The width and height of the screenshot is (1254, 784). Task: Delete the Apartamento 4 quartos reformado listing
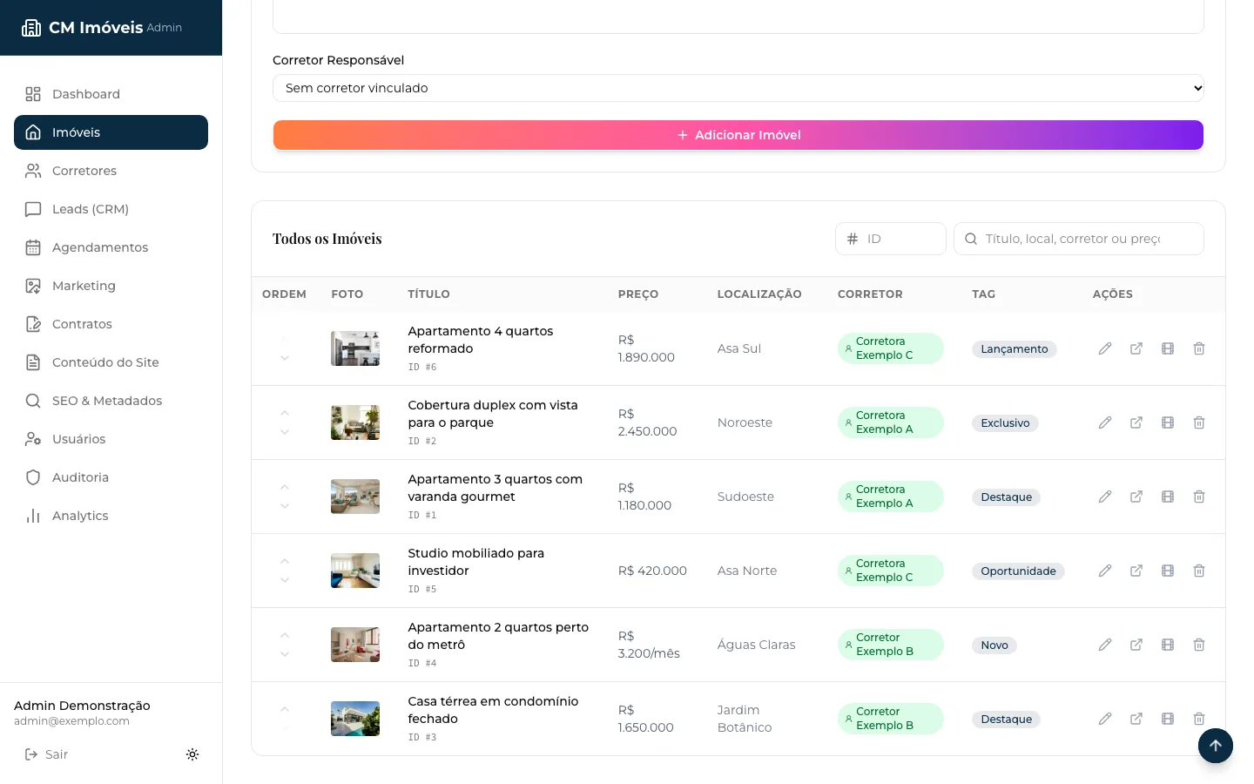pos(1199,348)
